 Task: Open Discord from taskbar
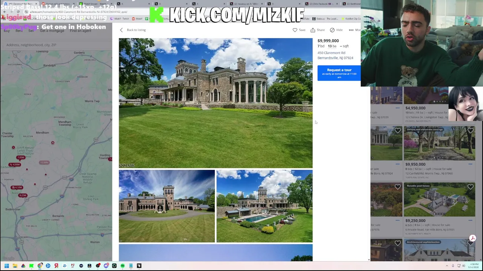(x=106, y=266)
